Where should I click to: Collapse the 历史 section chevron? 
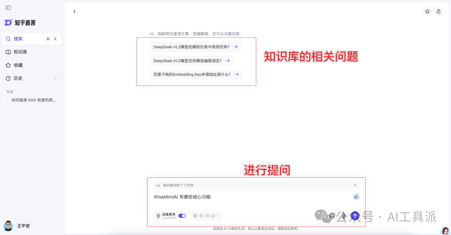56,78
